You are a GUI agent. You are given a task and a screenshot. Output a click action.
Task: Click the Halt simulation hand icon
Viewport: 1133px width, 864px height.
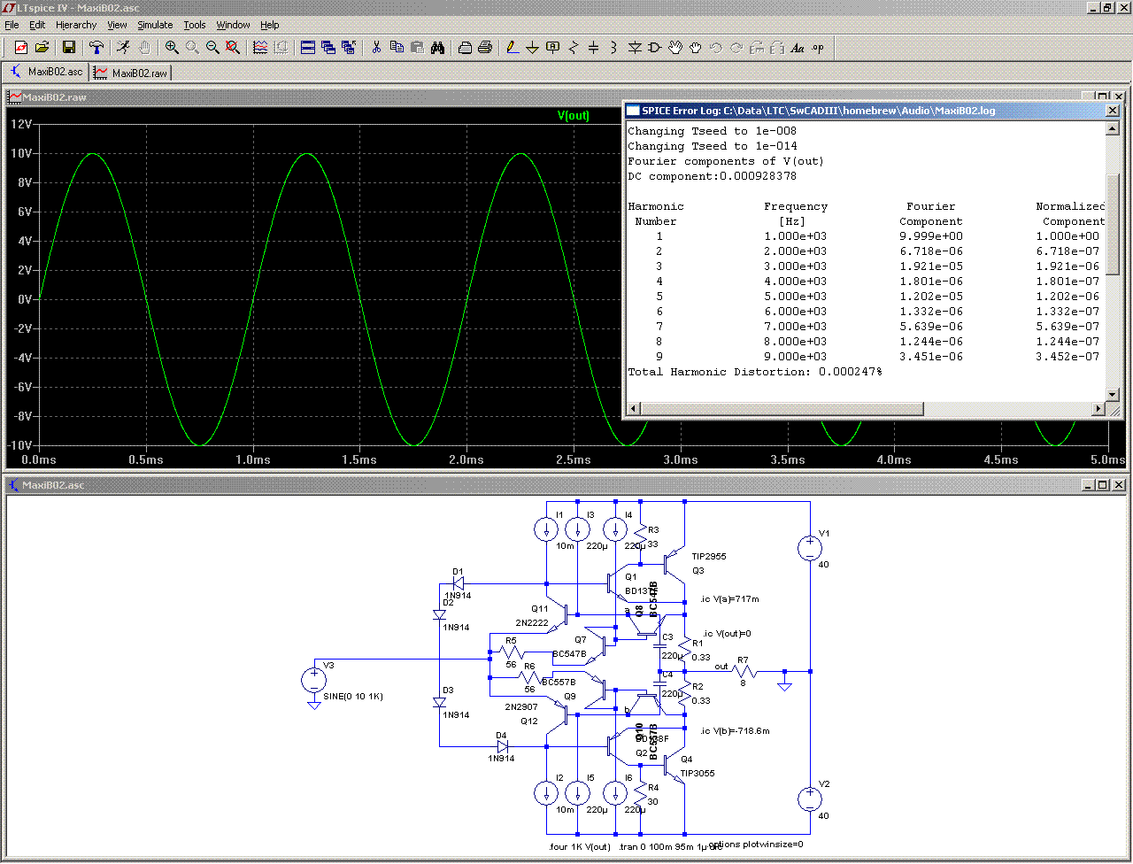pyautogui.click(x=144, y=48)
